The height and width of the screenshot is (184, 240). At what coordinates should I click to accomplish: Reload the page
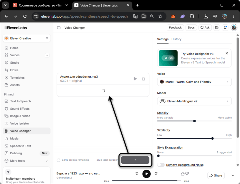tap(25, 16)
